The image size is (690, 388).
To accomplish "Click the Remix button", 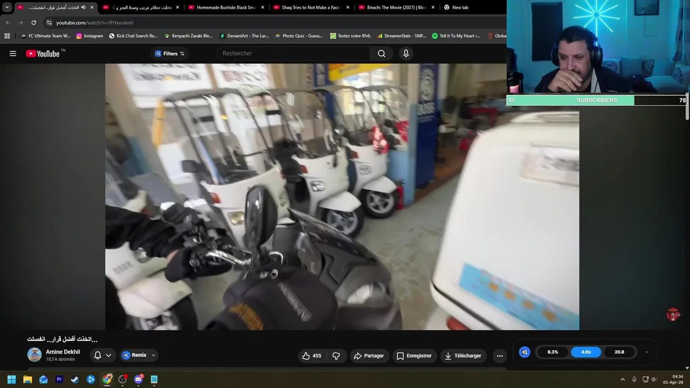I will tap(134, 355).
